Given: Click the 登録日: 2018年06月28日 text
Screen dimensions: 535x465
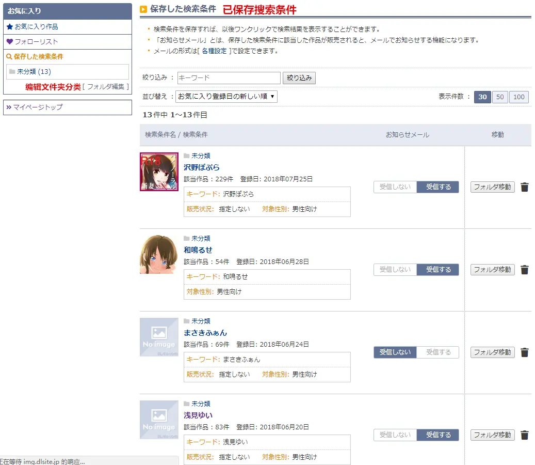Looking at the screenshot, I should tap(272, 262).
